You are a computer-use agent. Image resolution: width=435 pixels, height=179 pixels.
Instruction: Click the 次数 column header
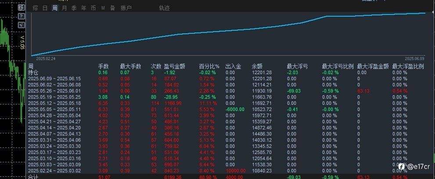(156, 67)
